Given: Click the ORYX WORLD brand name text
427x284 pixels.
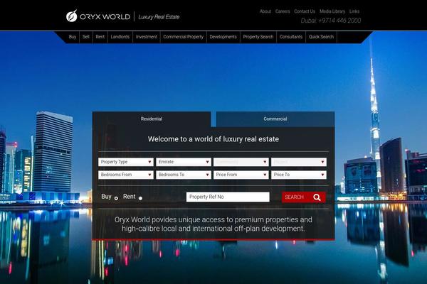Looking at the screenshot, I should pos(105,17).
